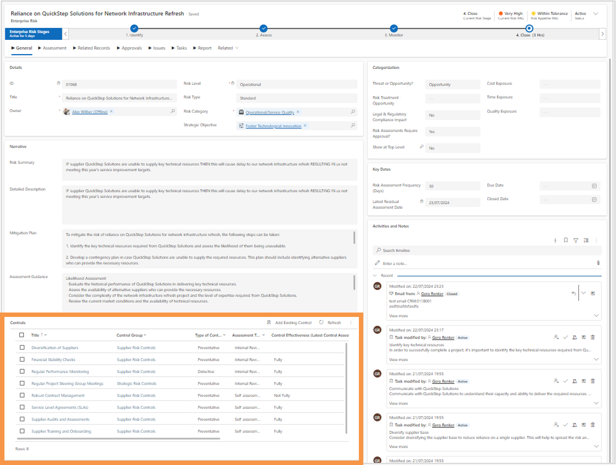
Task: Check the Financial Stability Checks row checkbox
Action: point(22,359)
